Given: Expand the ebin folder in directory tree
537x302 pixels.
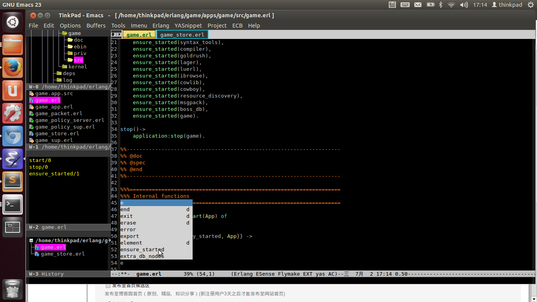Looking at the screenshot, I should [70, 46].
